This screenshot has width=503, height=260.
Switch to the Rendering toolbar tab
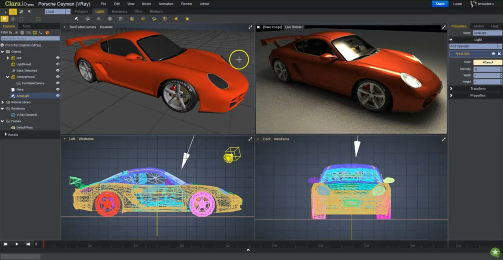click(119, 12)
